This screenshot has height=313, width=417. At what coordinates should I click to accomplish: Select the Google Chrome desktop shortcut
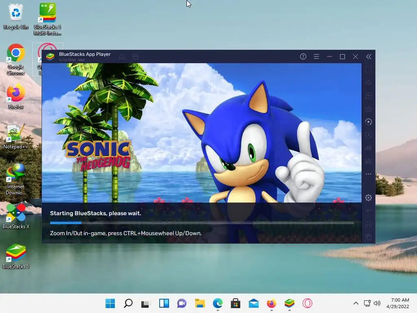click(x=16, y=60)
